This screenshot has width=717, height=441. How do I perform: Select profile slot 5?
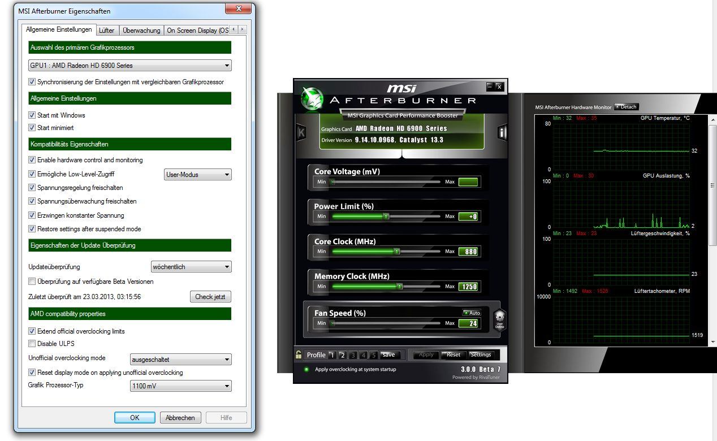coord(373,355)
